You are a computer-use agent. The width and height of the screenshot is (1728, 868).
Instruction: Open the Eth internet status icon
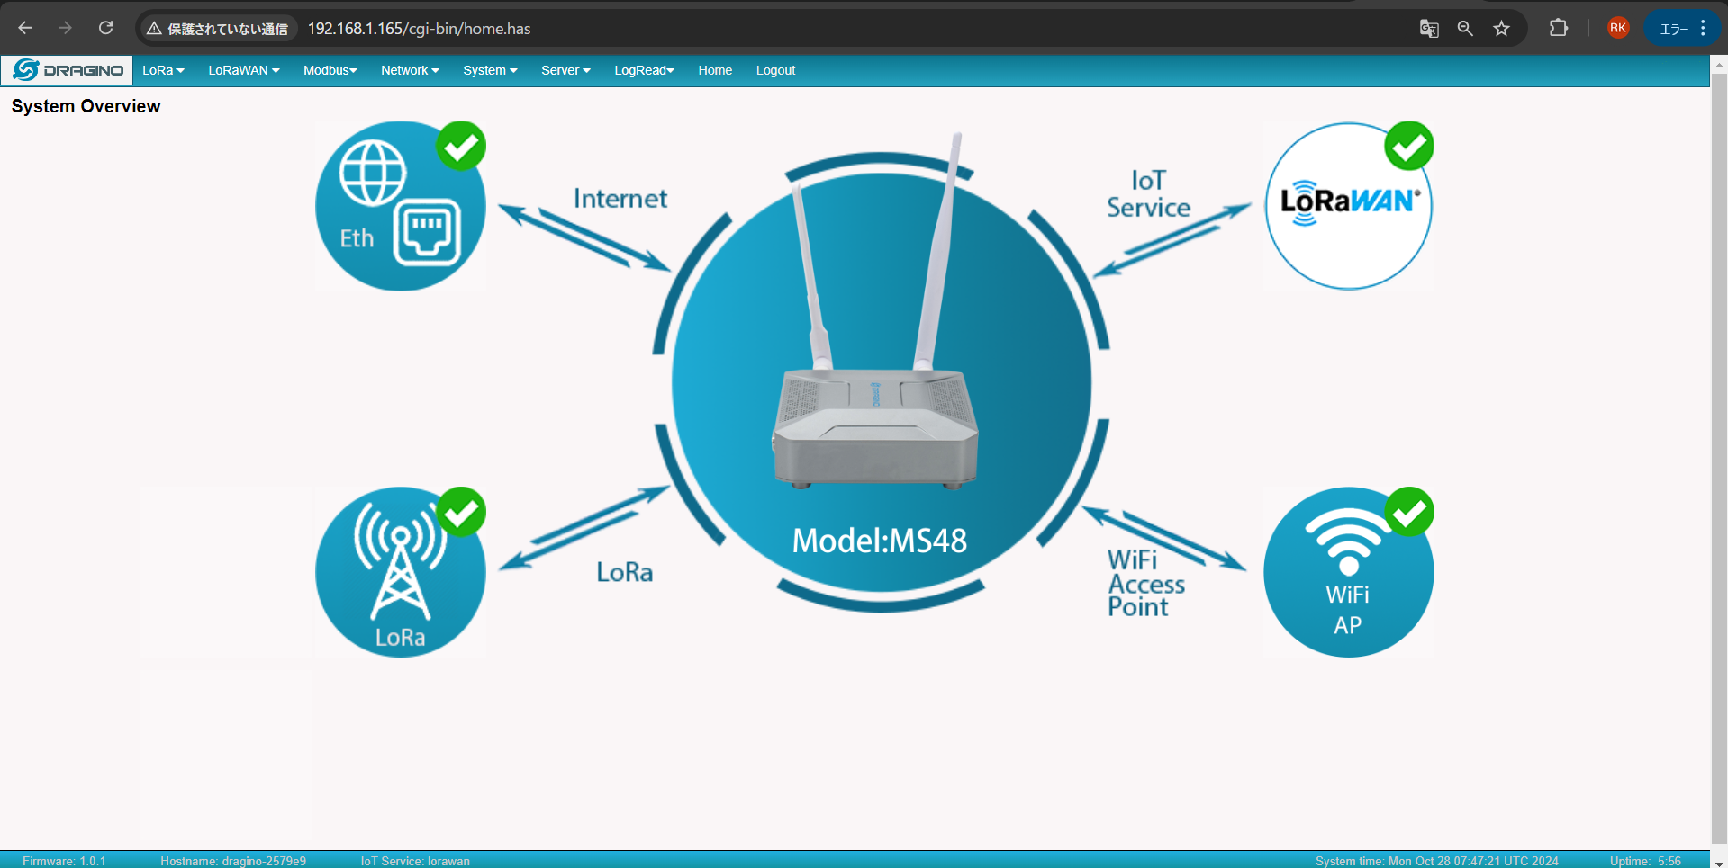[401, 206]
